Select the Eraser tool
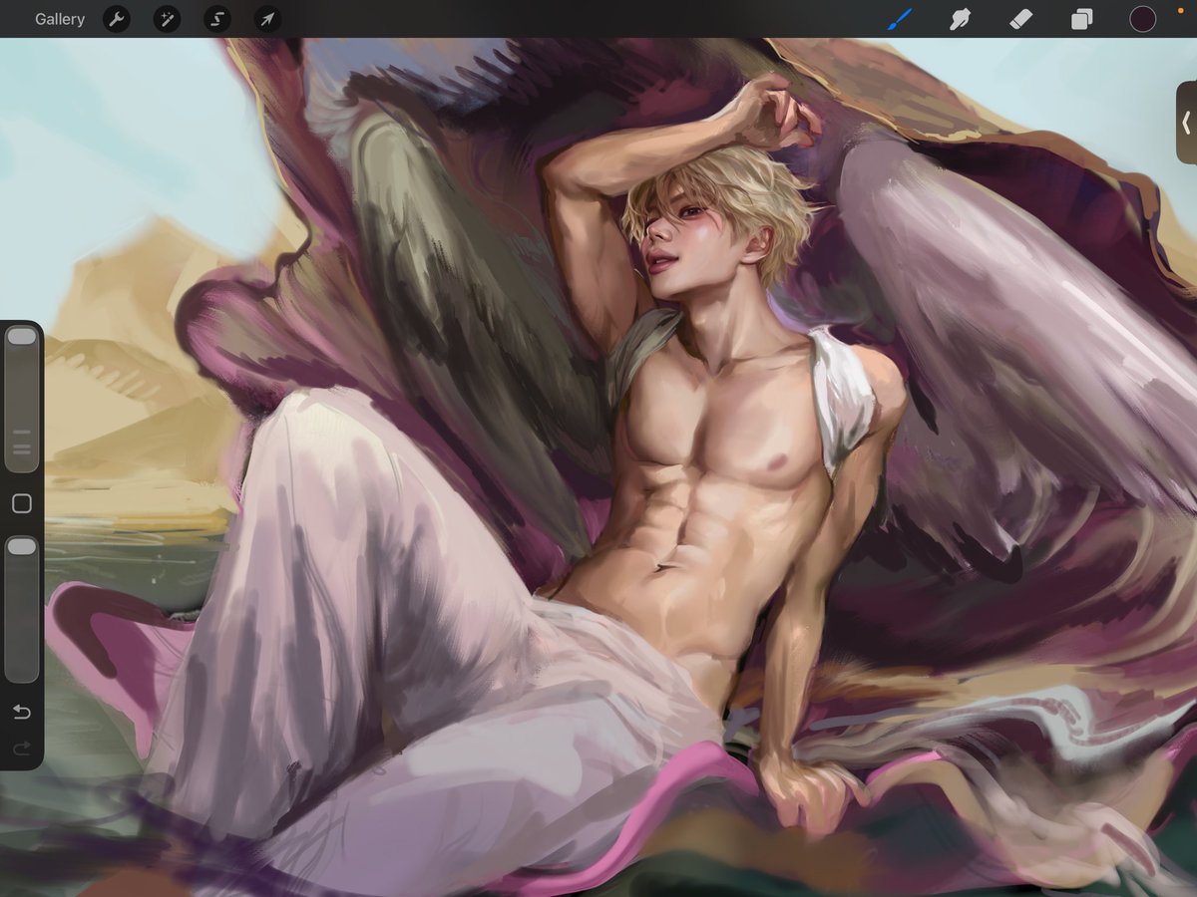The height and width of the screenshot is (897, 1197). (x=1020, y=19)
